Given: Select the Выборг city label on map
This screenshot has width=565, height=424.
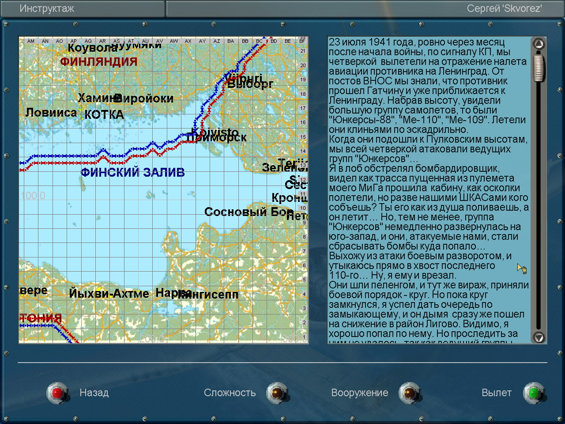Looking at the screenshot, I should [250, 84].
